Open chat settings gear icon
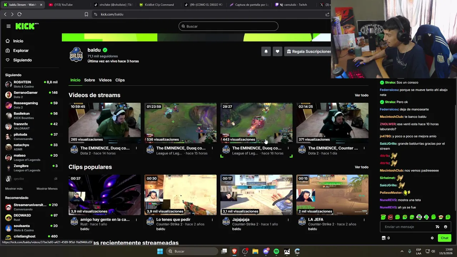The image size is (457, 257). 432,238
